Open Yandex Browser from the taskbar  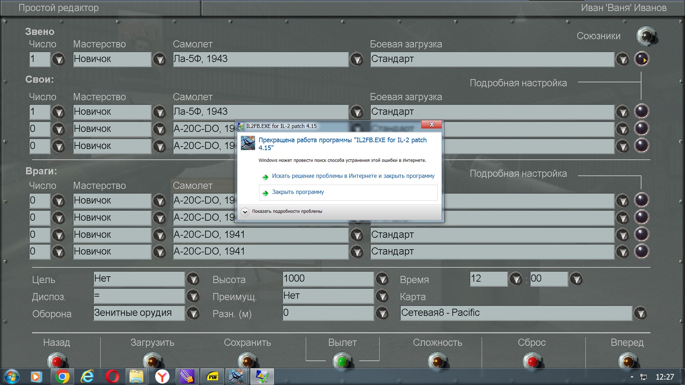coord(162,376)
